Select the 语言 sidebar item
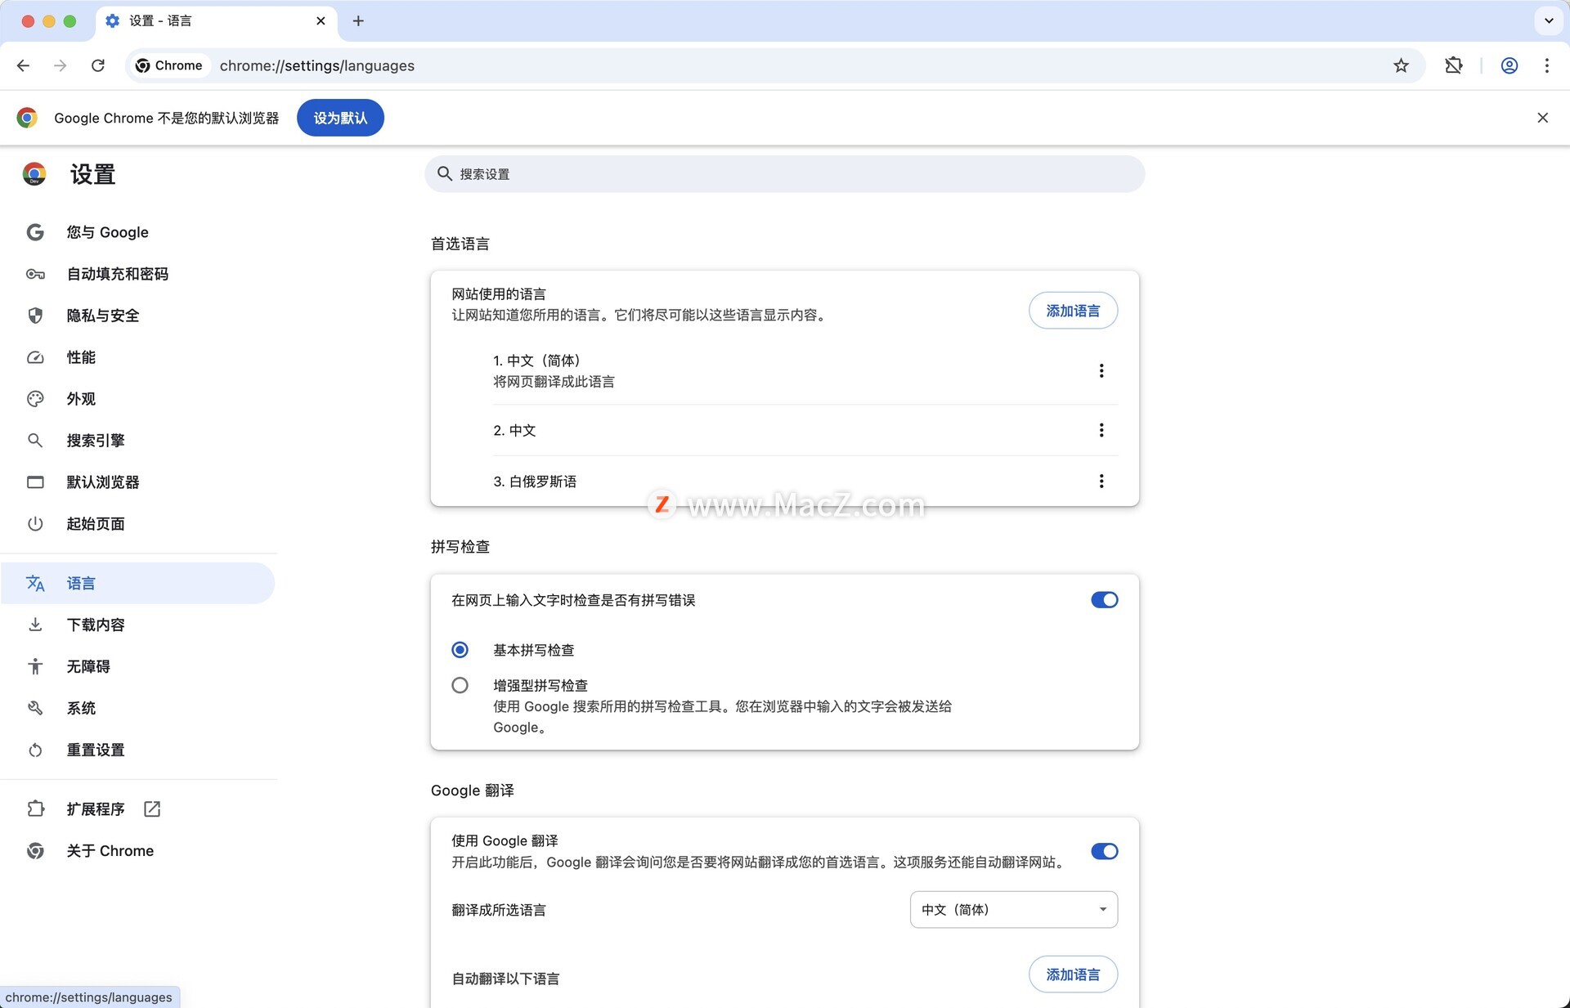Screen dimensions: 1570x1008 click(x=137, y=583)
